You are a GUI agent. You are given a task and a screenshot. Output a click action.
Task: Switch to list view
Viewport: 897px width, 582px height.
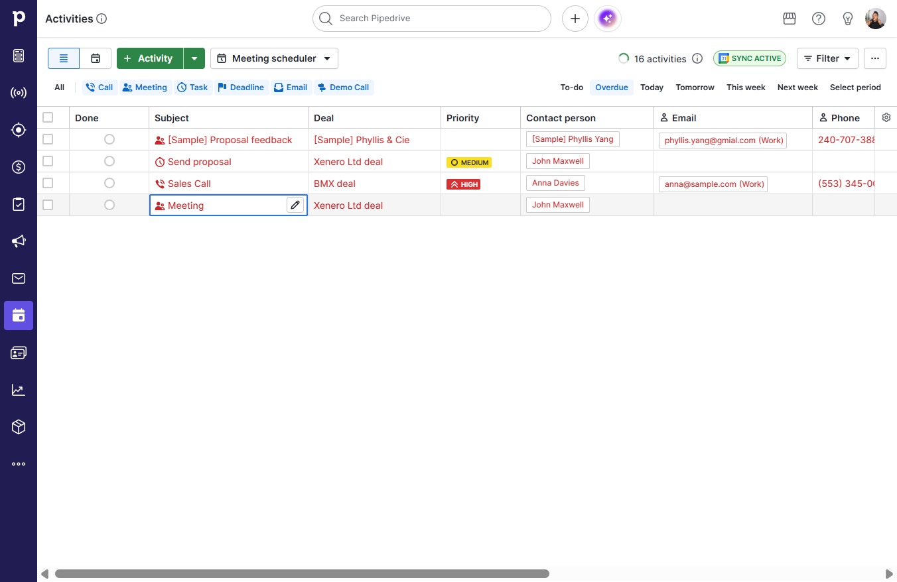point(64,58)
